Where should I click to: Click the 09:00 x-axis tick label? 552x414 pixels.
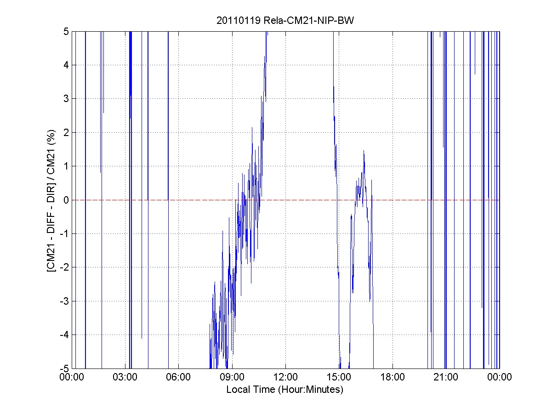(232, 377)
